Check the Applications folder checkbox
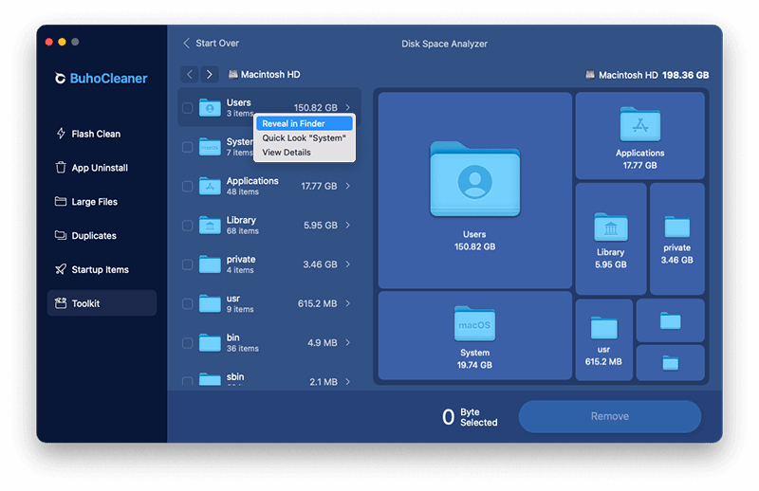Image resolution: width=759 pixels, height=491 pixels. pos(187,186)
